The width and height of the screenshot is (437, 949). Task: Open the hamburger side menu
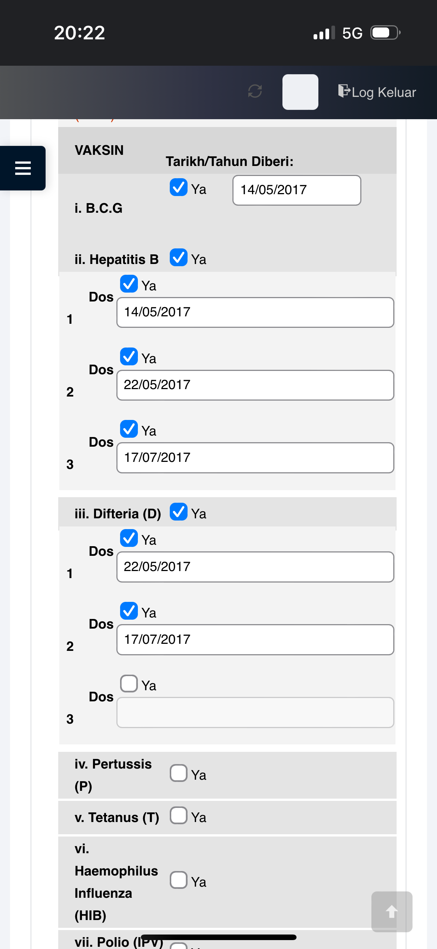click(x=23, y=168)
